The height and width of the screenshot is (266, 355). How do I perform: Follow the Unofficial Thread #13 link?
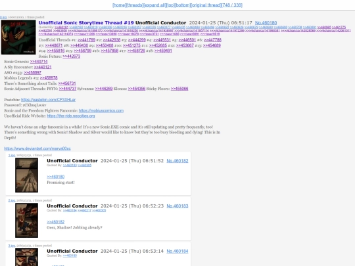pyautogui.click(x=212, y=45)
